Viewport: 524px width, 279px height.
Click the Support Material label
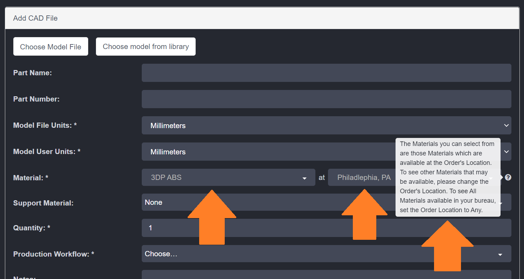click(43, 203)
